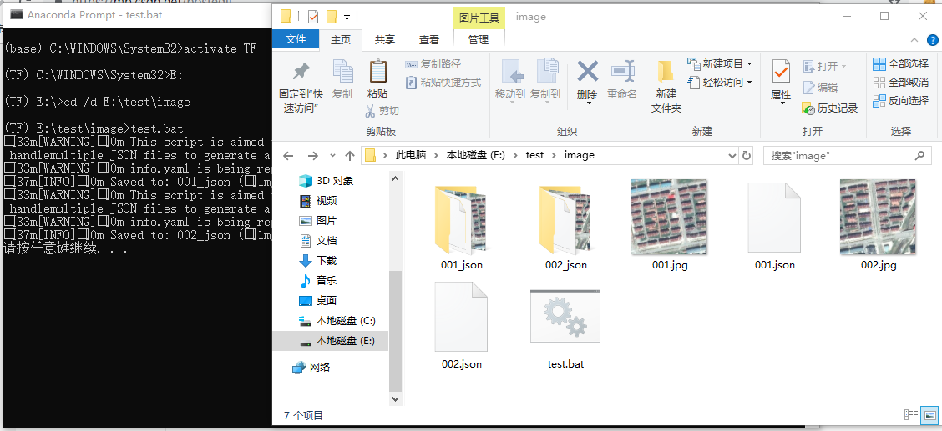Click the Copy (复制) ribbon icon
This screenshot has width=942, height=431.
tap(342, 72)
